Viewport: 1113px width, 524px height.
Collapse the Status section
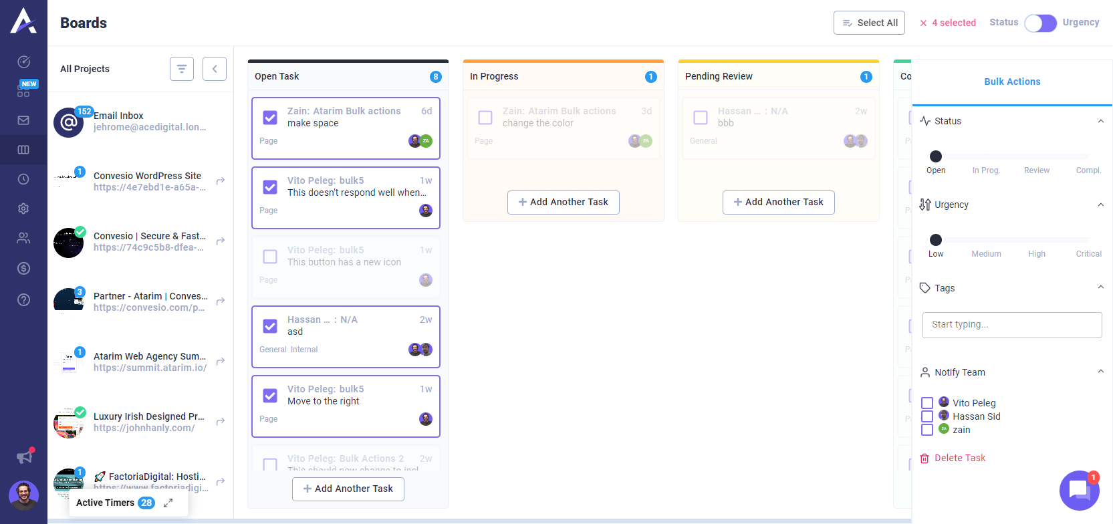pos(1100,121)
